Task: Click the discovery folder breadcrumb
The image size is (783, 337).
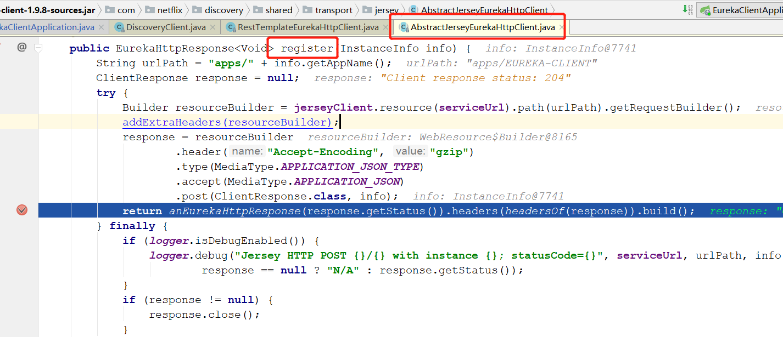Action: (x=218, y=10)
